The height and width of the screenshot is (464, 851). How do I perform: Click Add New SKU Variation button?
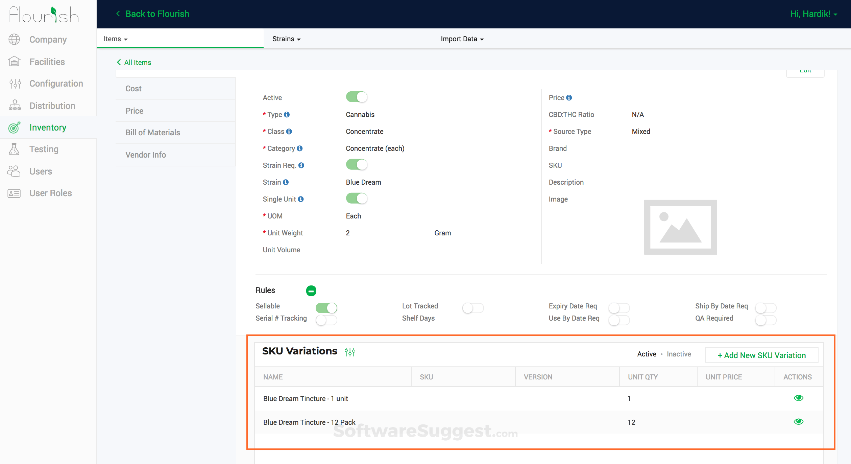click(x=761, y=355)
